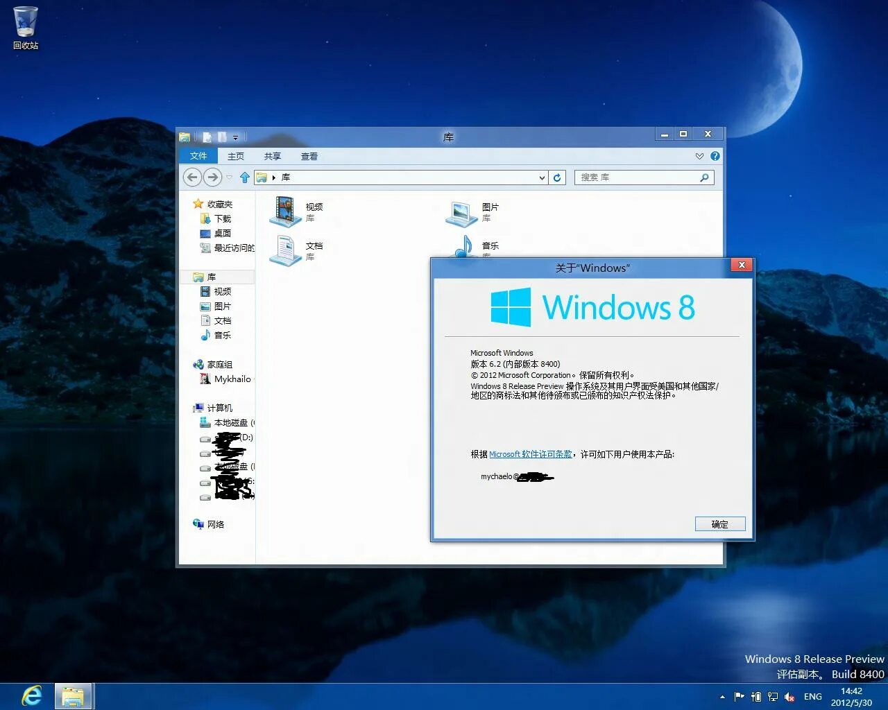The width and height of the screenshot is (888, 710).
Task: Select 桌面 in navigation pane
Action: coord(216,233)
